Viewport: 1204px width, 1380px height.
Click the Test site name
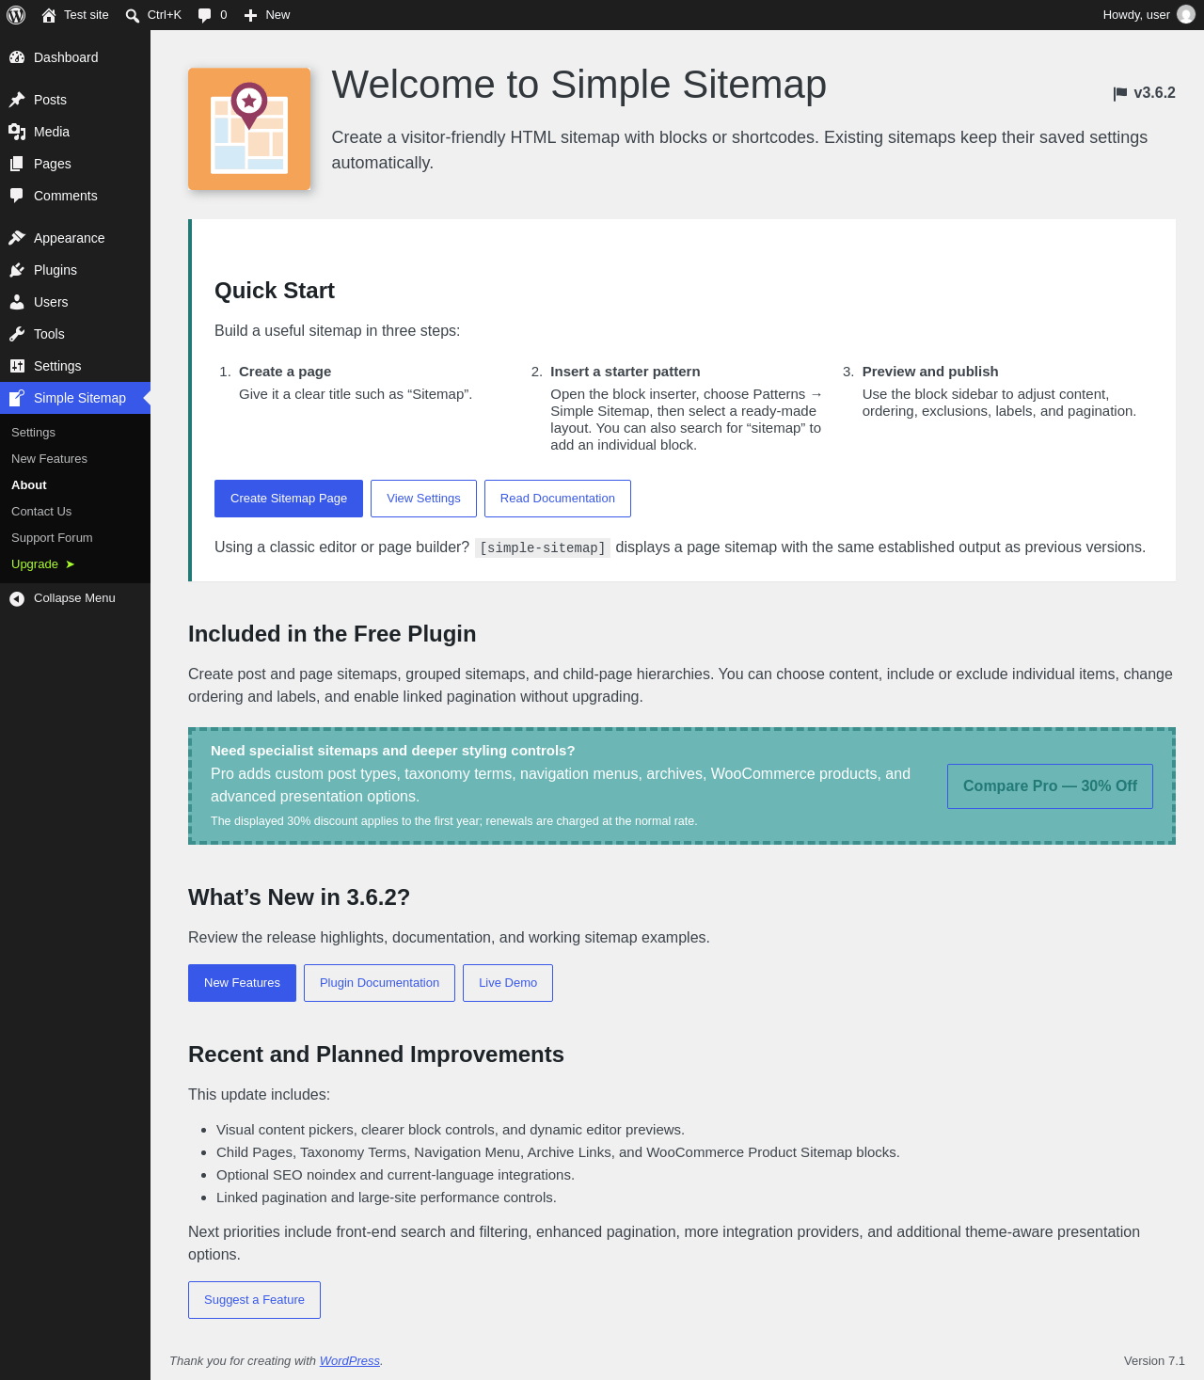[87, 15]
